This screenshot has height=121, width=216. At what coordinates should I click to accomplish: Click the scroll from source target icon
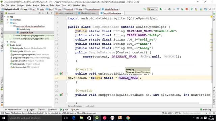(x=39, y=13)
